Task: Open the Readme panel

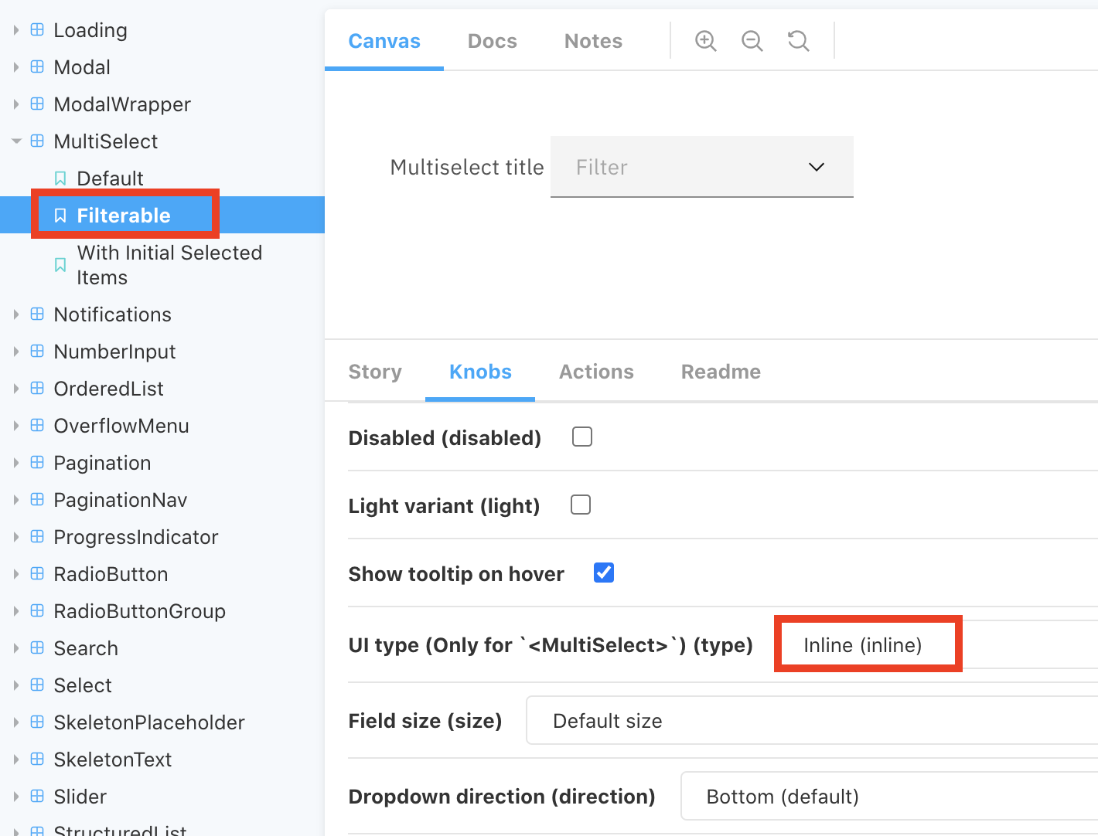Action: tap(720, 372)
